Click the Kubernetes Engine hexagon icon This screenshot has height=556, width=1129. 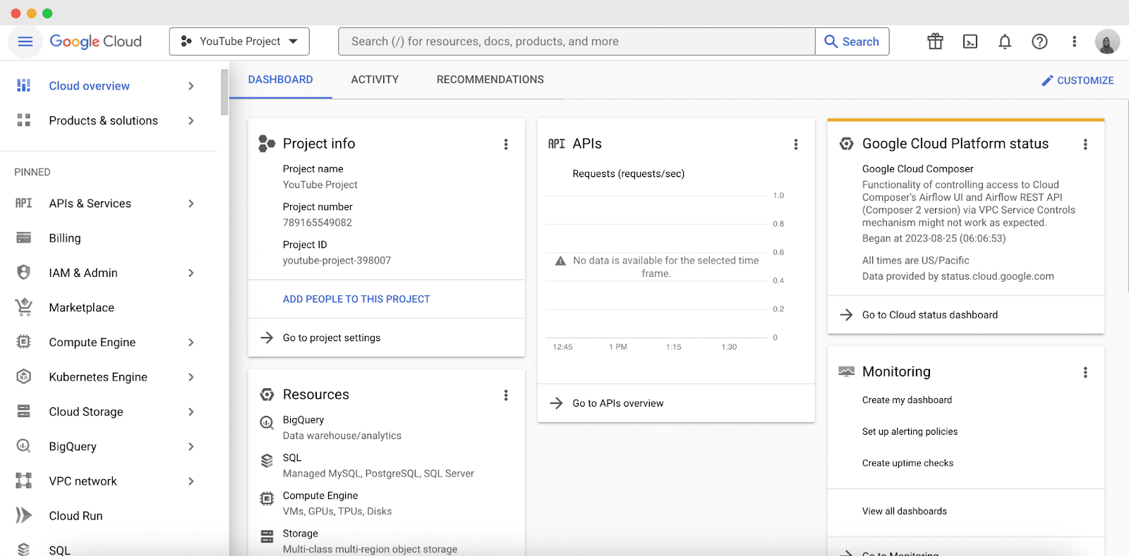coord(24,376)
